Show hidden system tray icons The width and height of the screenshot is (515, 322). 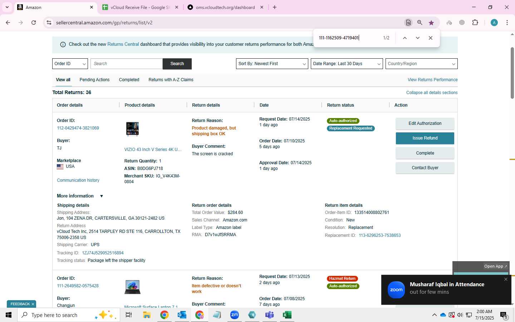pyautogui.click(x=434, y=315)
